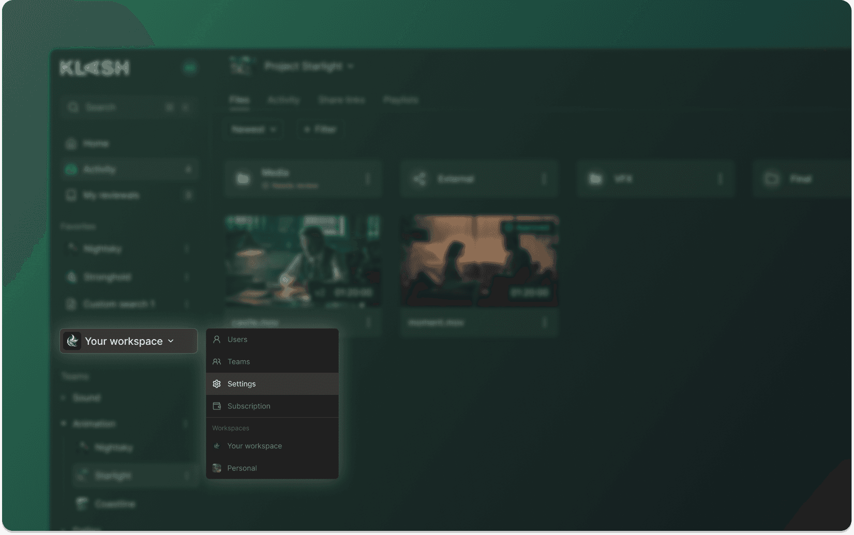854x535 pixels.
Task: Open the Media folder
Action: point(303,179)
